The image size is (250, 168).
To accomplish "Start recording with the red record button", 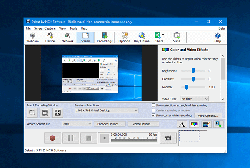I will (53, 138).
